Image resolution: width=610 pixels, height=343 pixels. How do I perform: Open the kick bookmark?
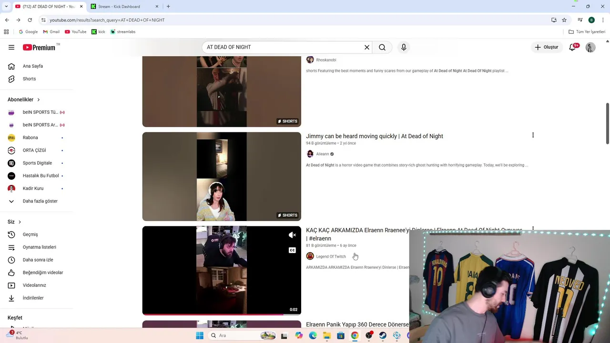pyautogui.click(x=98, y=32)
